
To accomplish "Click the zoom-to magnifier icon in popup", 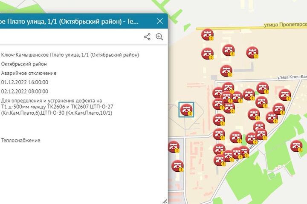I will coord(159,37).
